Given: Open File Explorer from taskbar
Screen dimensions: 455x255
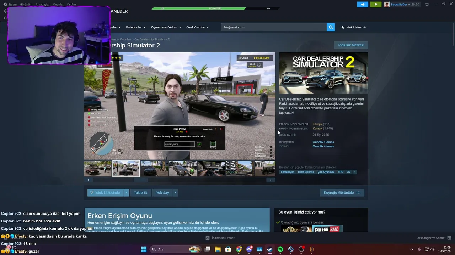Looking at the screenshot, I should coord(218,249).
